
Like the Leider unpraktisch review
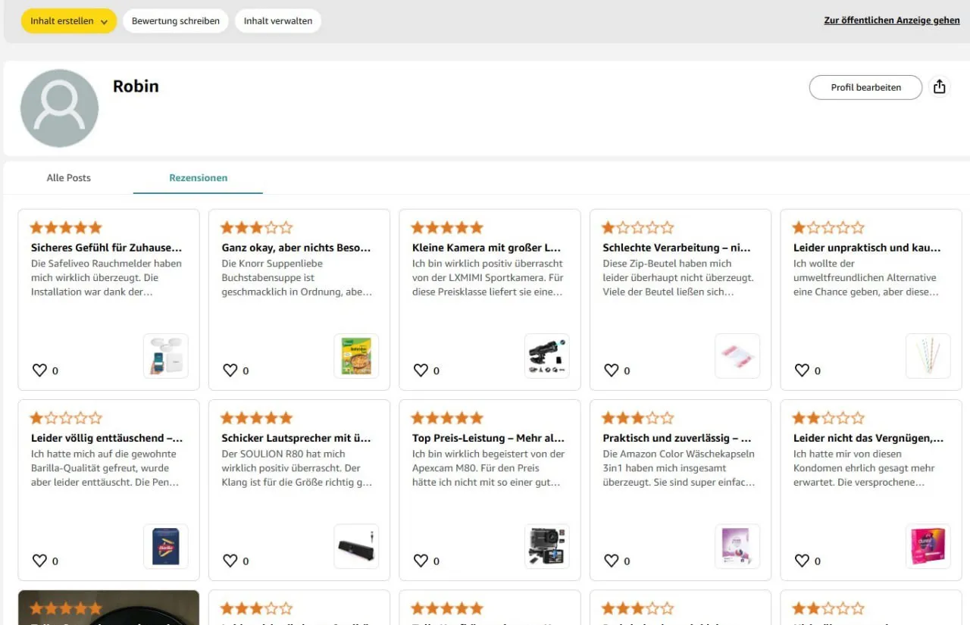point(802,370)
